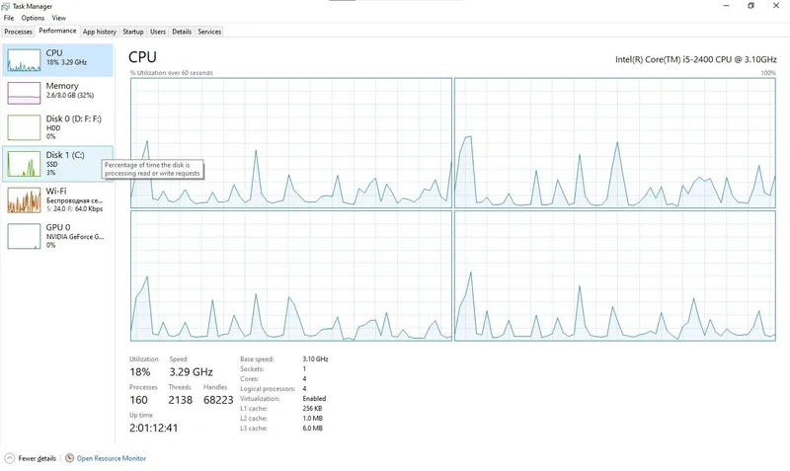Screen dimensions: 790x471
Task: Click the up time value 2:01:12:41
Action: (154, 429)
